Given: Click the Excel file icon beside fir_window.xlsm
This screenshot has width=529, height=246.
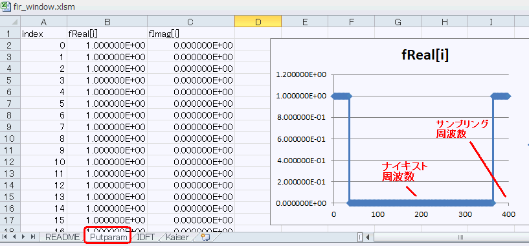Looking at the screenshot, I should [6, 6].
